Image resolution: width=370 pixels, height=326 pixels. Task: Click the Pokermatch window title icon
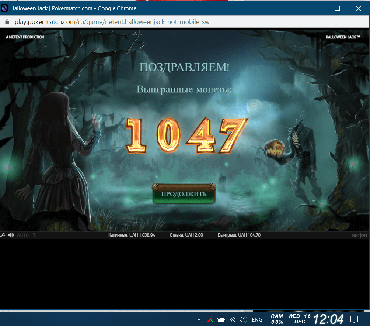4,8
